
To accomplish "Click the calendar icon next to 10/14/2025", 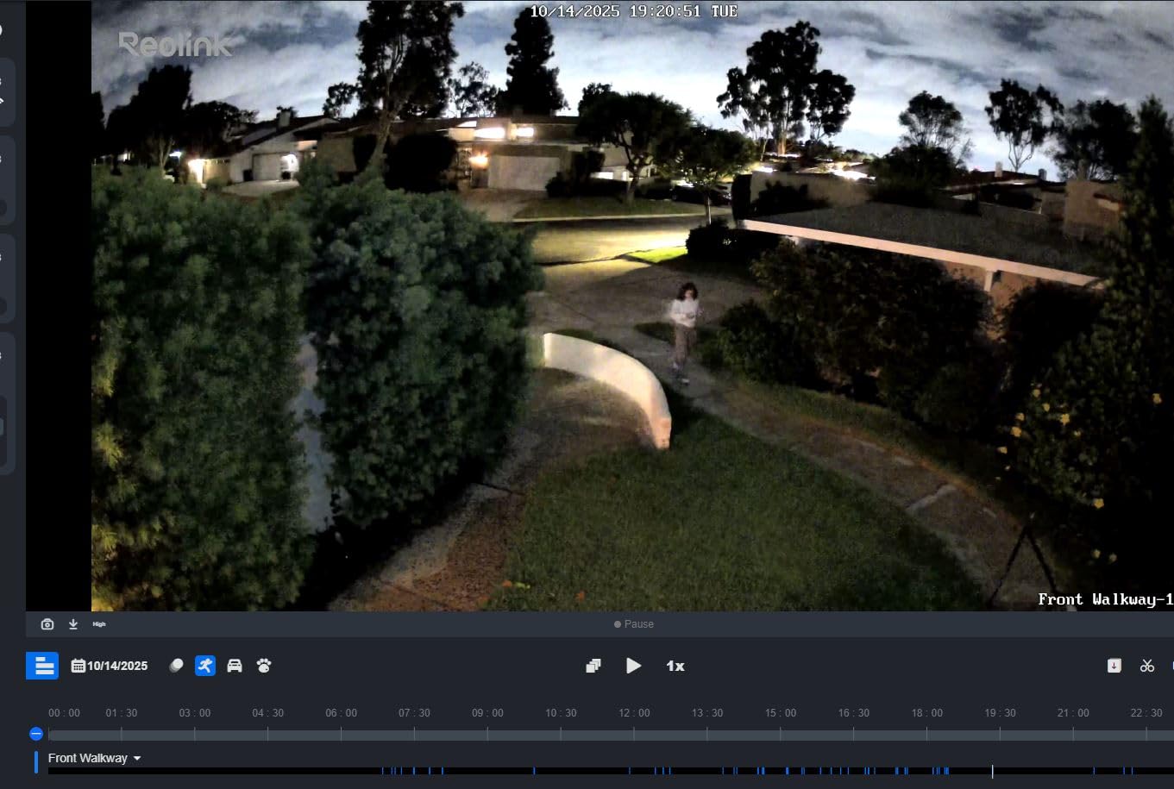I will coord(79,665).
